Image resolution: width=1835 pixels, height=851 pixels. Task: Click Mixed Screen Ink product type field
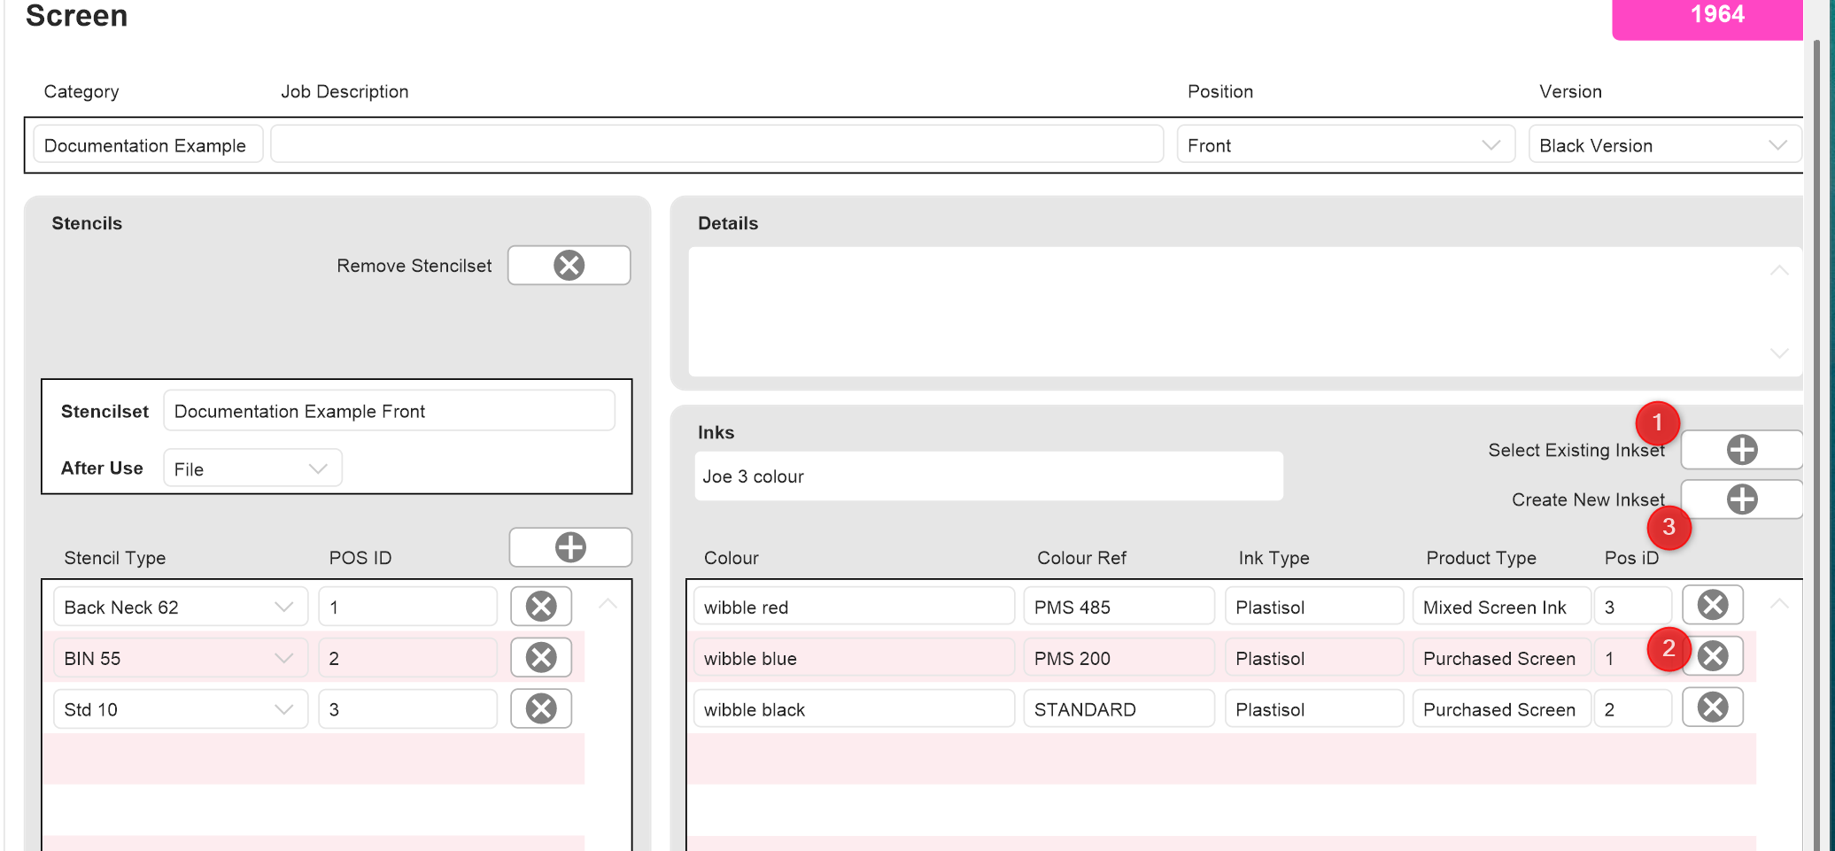pyautogui.click(x=1501, y=607)
